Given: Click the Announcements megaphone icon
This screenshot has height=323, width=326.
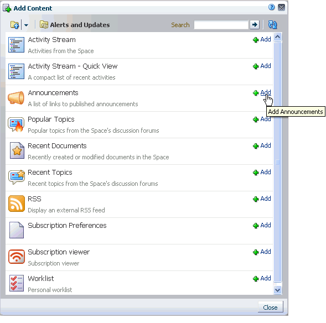Looking at the screenshot, I should pos(16,98).
